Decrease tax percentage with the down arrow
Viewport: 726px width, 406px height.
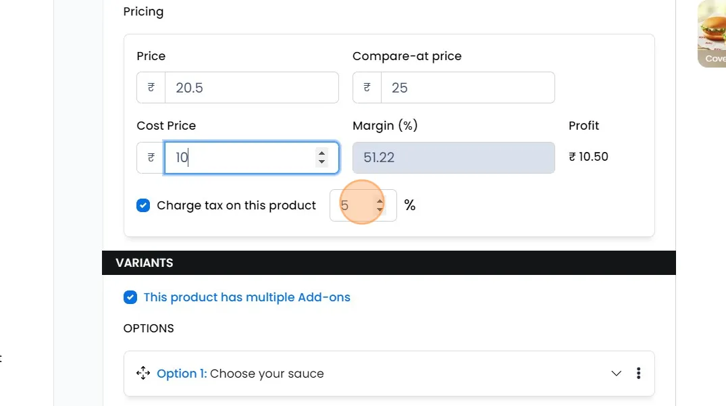click(x=380, y=210)
